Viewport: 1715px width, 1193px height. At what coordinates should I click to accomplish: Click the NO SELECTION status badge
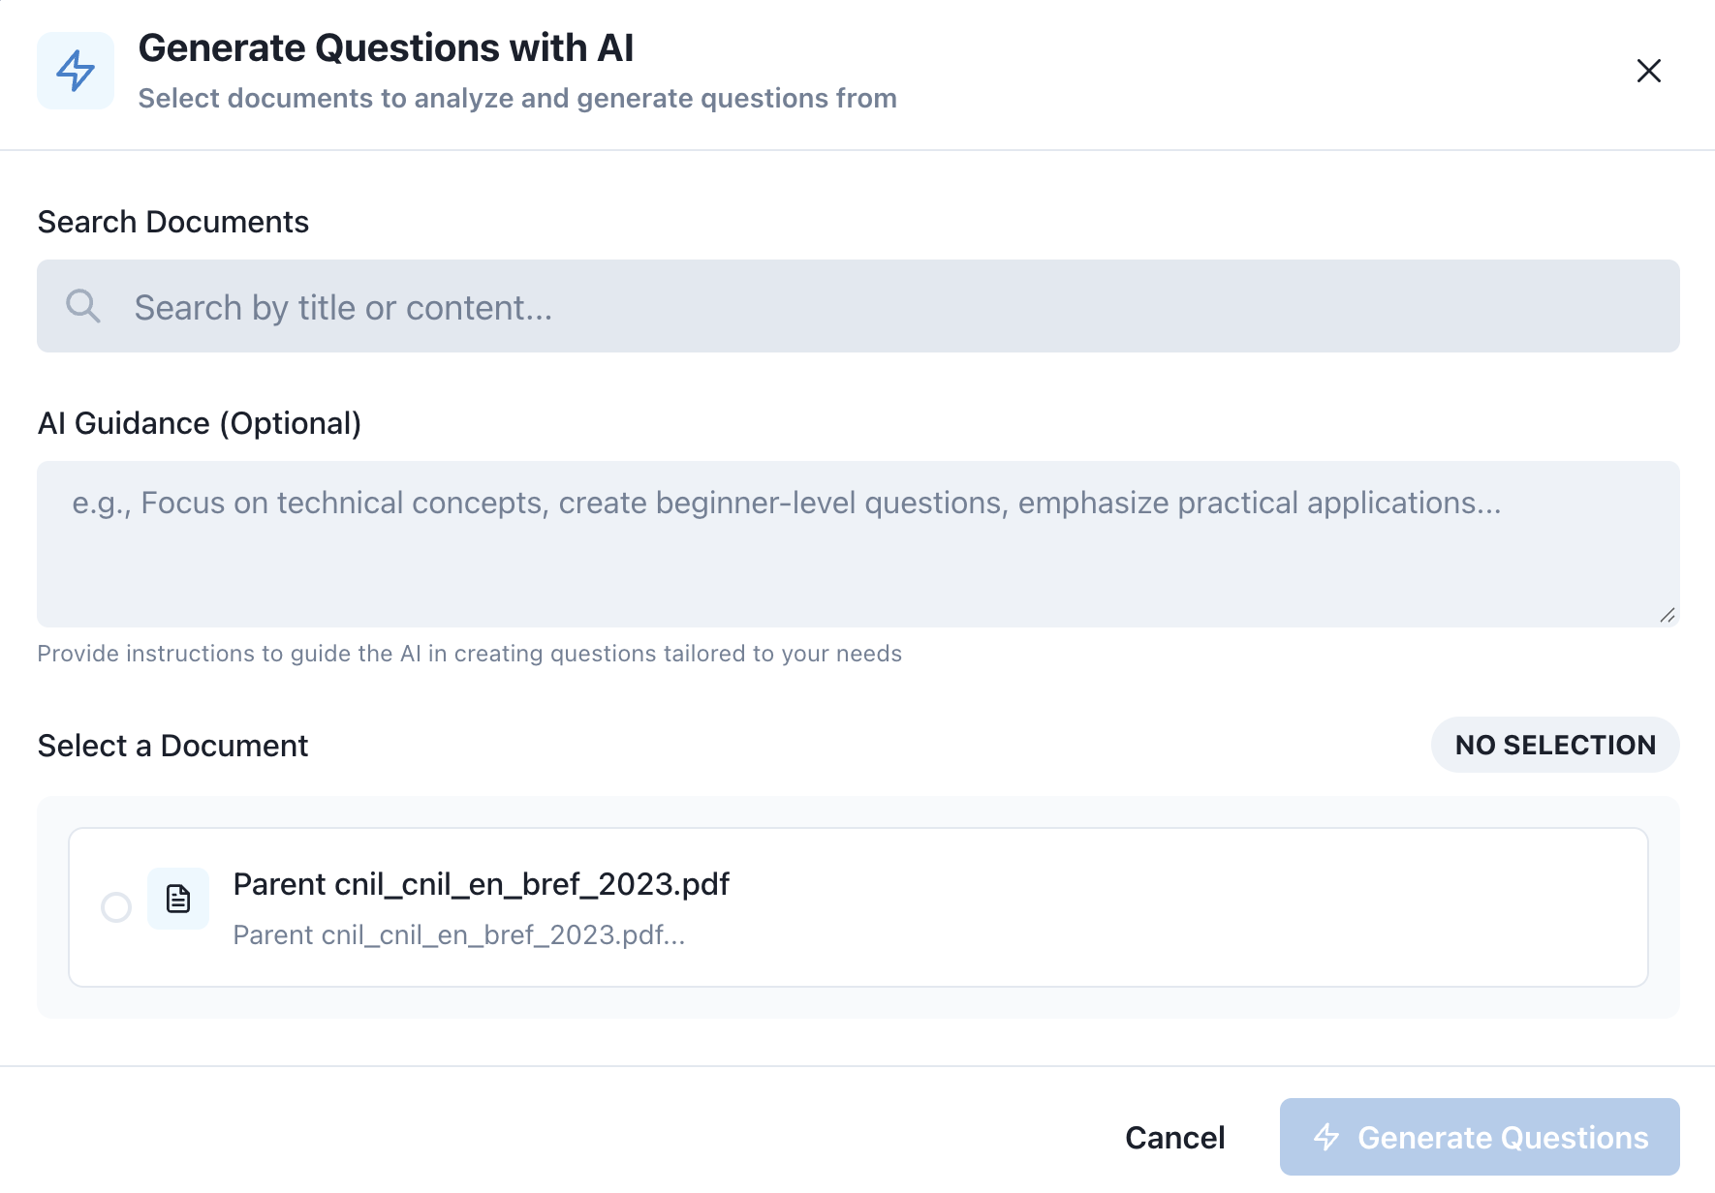(x=1554, y=745)
